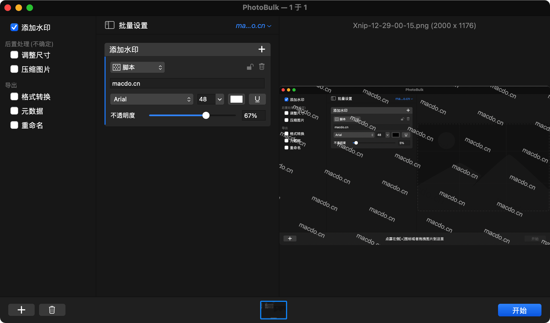Add a new watermark with the plus icon

[x=262, y=49]
